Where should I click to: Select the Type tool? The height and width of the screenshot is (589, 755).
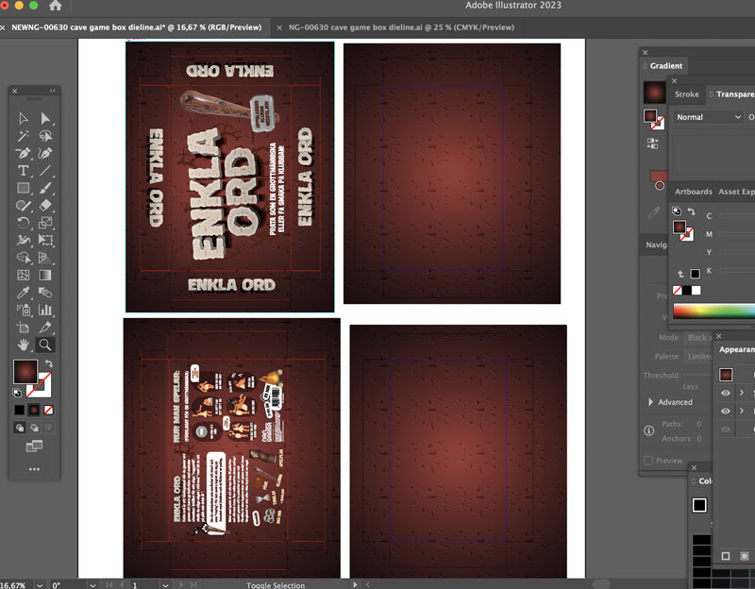[24, 170]
